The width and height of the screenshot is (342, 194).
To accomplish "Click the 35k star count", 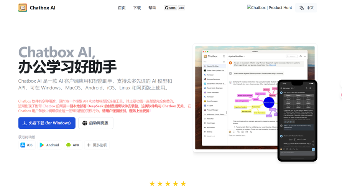I will [x=181, y=8].
